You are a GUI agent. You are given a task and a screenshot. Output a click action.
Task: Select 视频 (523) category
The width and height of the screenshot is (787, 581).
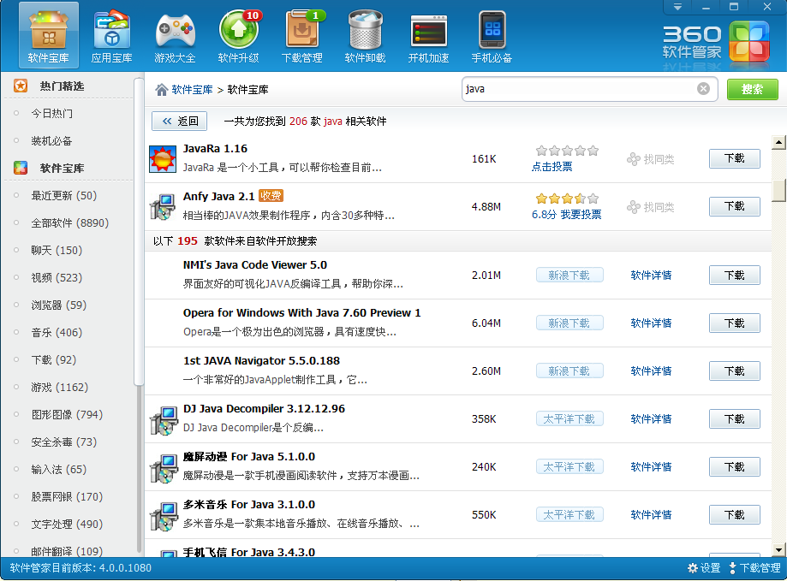click(57, 278)
